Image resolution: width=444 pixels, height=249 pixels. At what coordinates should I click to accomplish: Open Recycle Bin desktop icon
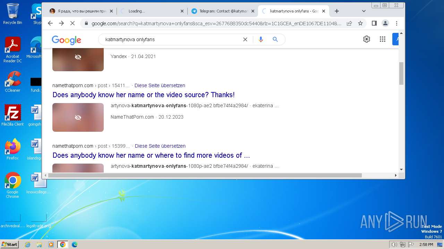tap(12, 14)
